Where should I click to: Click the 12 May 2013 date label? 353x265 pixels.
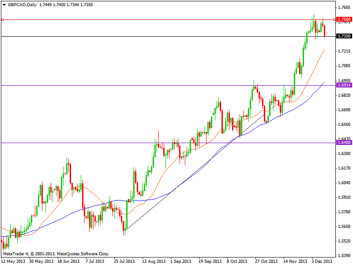13,261
